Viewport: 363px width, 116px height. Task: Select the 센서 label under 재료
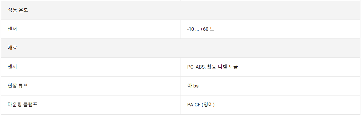tap(12, 67)
